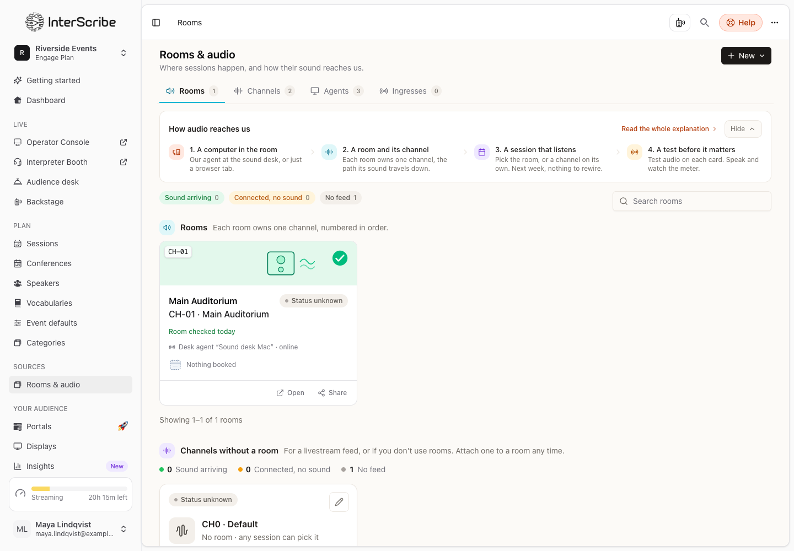
Task: Open Read the whole explanation link
Action: (x=669, y=129)
